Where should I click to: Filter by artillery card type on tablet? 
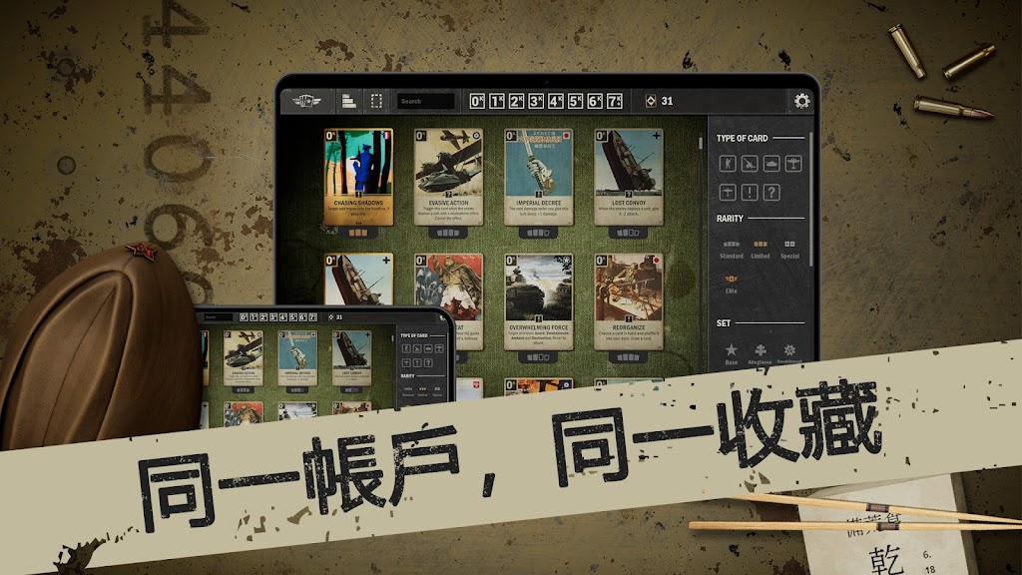750,163
